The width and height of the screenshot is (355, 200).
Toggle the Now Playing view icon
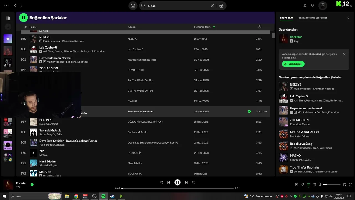(x=296, y=184)
